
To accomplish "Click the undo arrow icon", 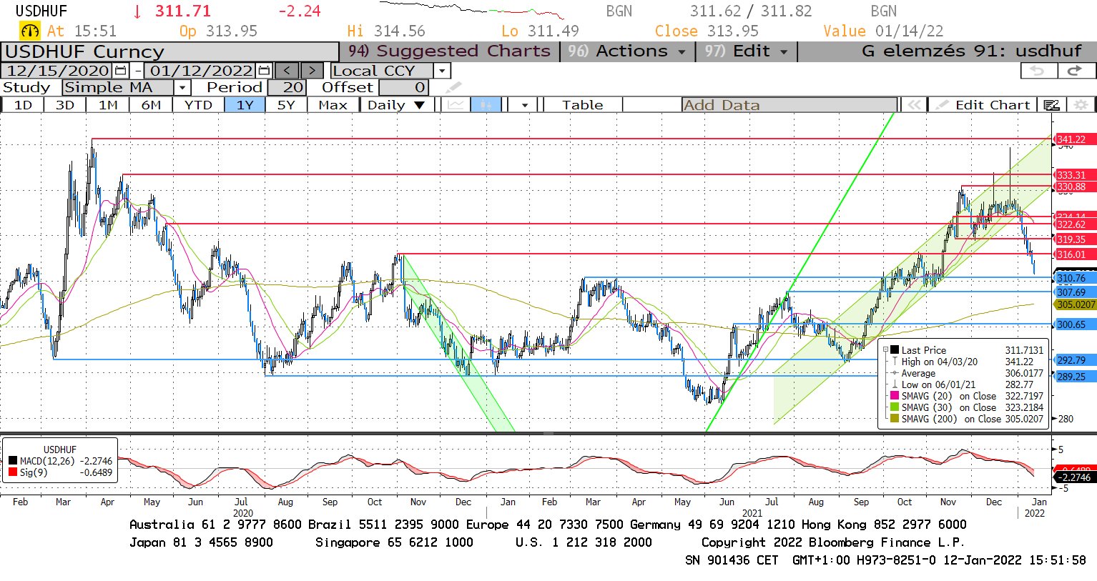I will click(x=1038, y=71).
